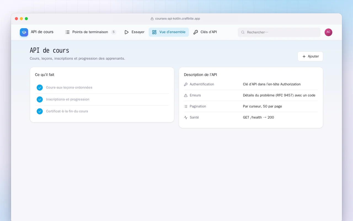Click the list icon next to Pagination

click(x=186, y=106)
